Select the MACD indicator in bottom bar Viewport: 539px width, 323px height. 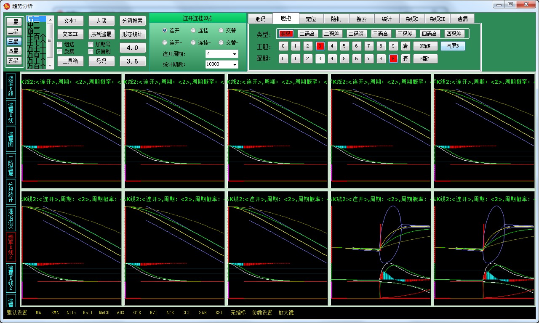tap(104, 312)
